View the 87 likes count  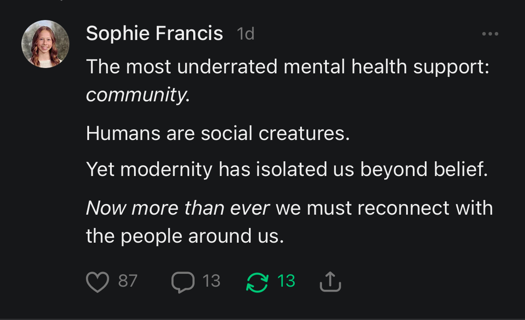(128, 281)
